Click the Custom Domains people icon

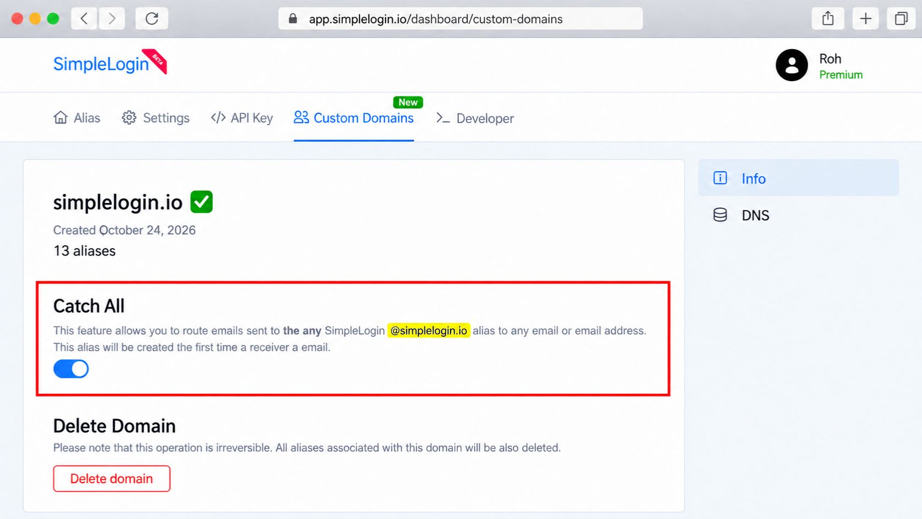point(301,117)
